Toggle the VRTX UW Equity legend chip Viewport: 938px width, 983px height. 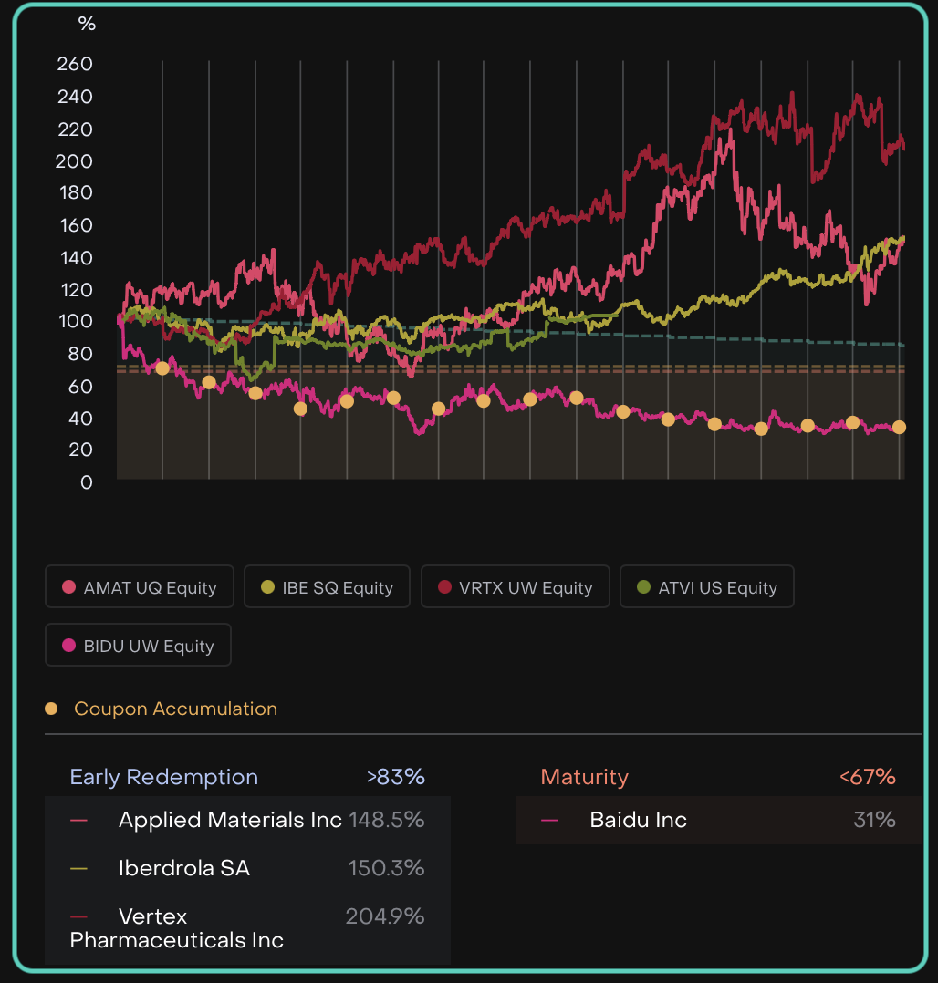[x=515, y=587]
